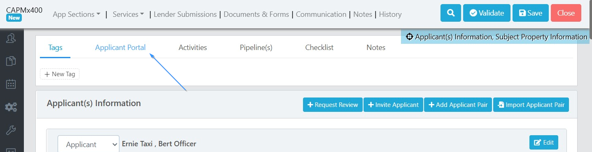Open the Applicant role dropdown

[89, 144]
